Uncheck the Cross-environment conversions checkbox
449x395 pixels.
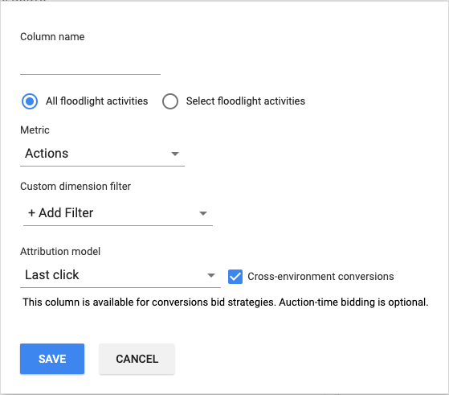tap(235, 277)
